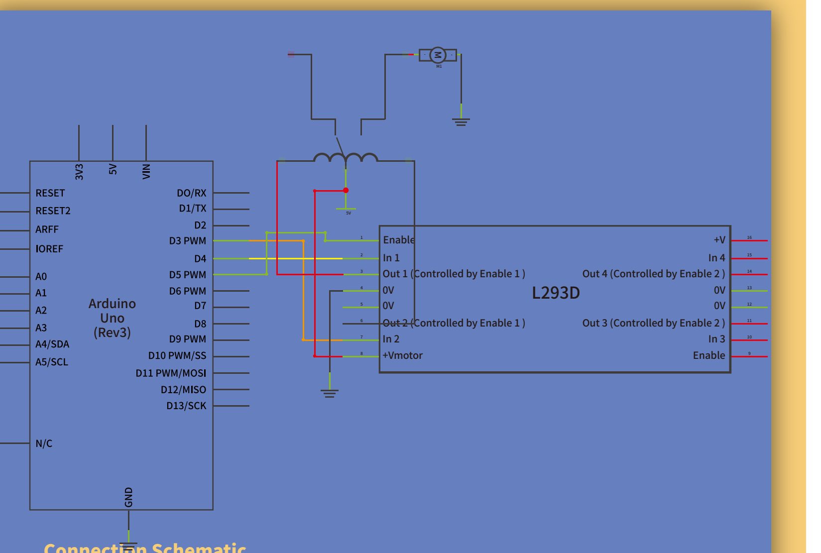The height and width of the screenshot is (553, 821).
Task: Select the D6 PWM pin label
Action: (188, 291)
